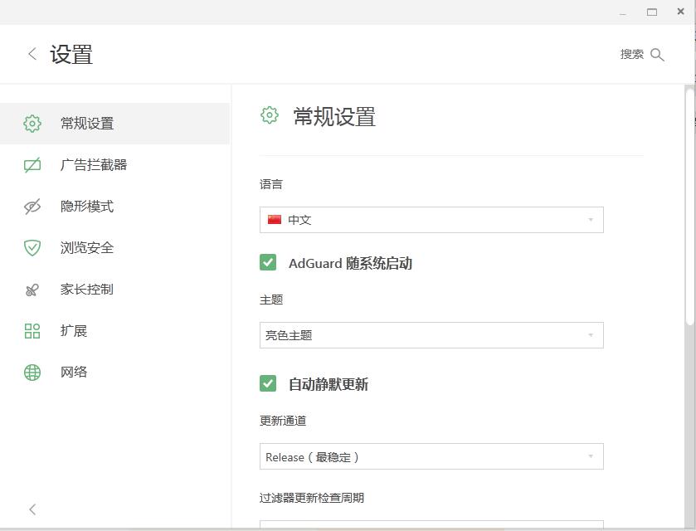This screenshot has height=531, width=696.
Task: Click the 更新通道 label
Action: point(283,421)
